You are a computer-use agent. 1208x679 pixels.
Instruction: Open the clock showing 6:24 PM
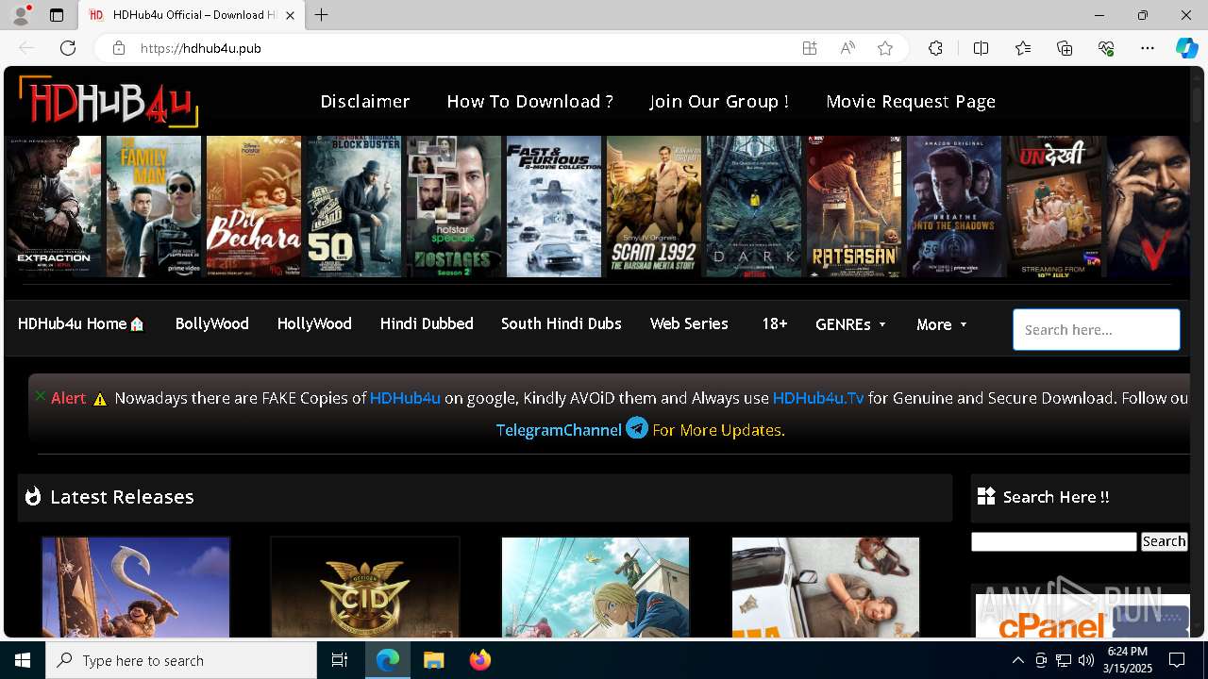point(1128,660)
